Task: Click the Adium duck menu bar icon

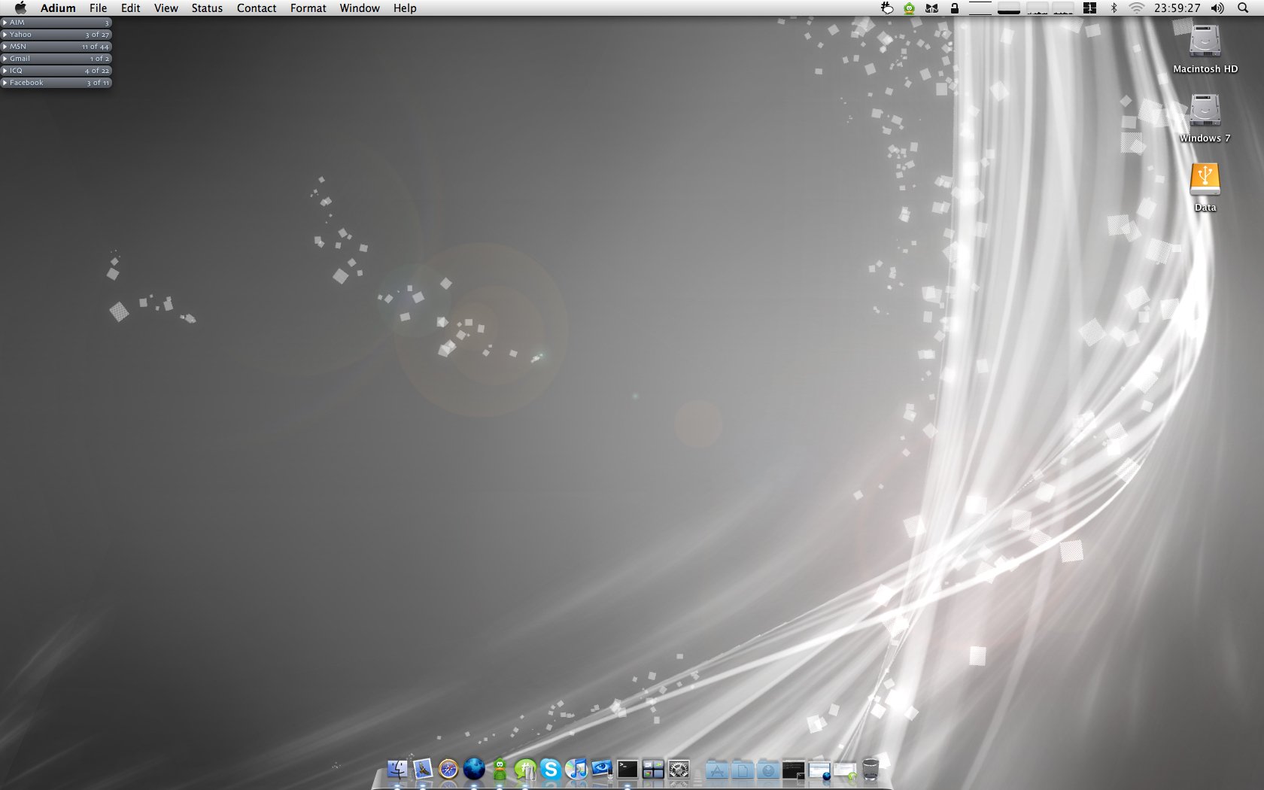Action: click(909, 8)
